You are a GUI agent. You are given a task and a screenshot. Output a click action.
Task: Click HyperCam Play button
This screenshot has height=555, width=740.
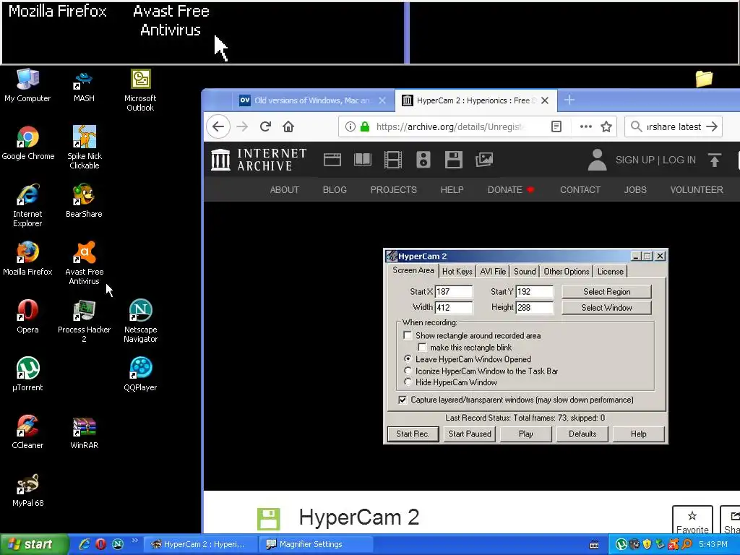pos(526,434)
